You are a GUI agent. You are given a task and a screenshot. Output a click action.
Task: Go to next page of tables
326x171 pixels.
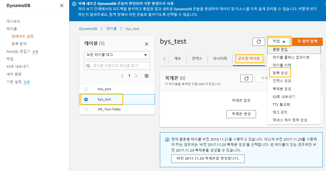pos(136,76)
